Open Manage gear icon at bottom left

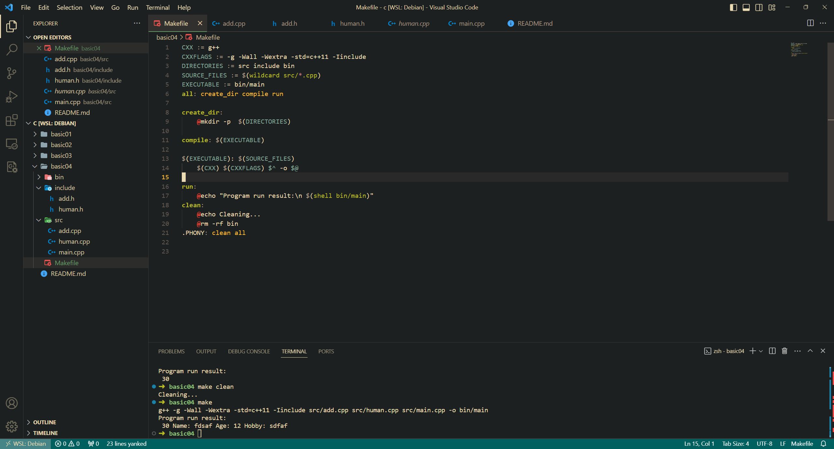12,426
